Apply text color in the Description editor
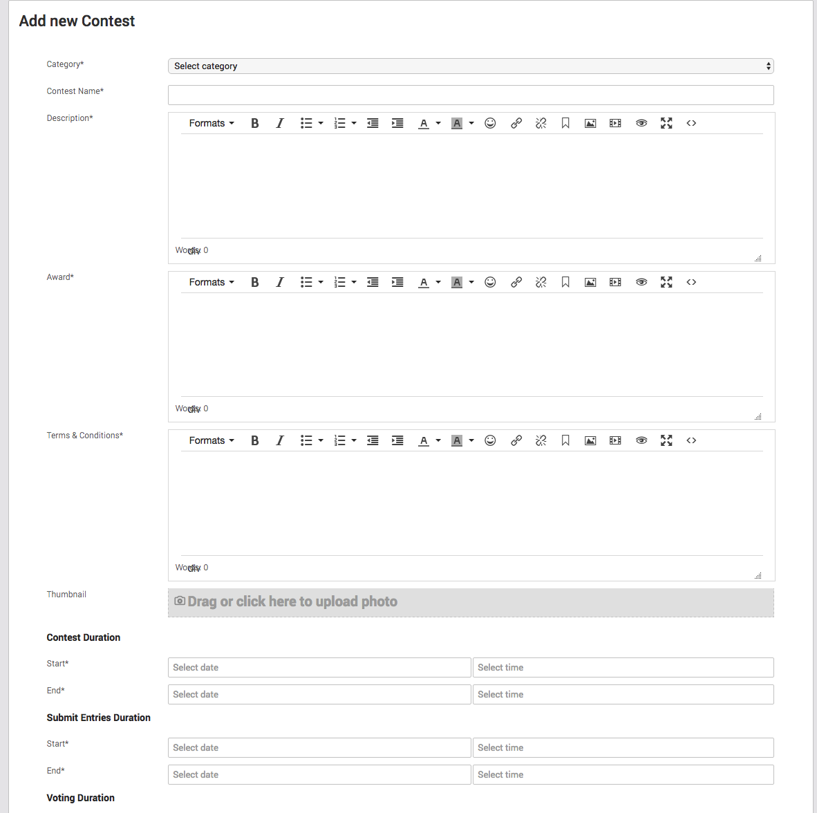Image resolution: width=817 pixels, height=813 pixels. click(424, 123)
